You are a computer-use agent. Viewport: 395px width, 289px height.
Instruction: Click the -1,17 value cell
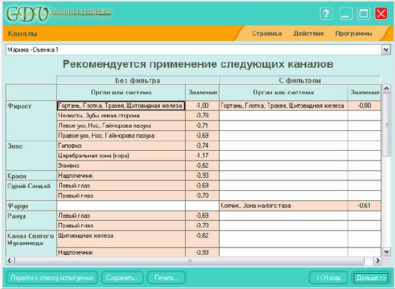[202, 155]
